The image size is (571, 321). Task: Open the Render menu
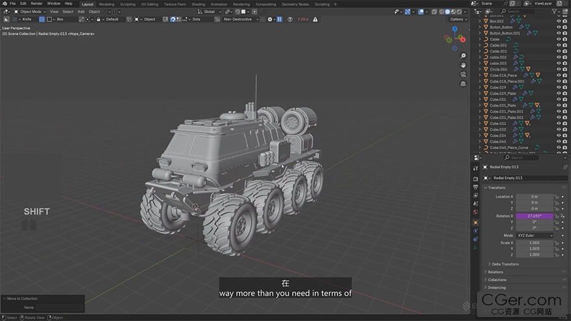(36, 4)
